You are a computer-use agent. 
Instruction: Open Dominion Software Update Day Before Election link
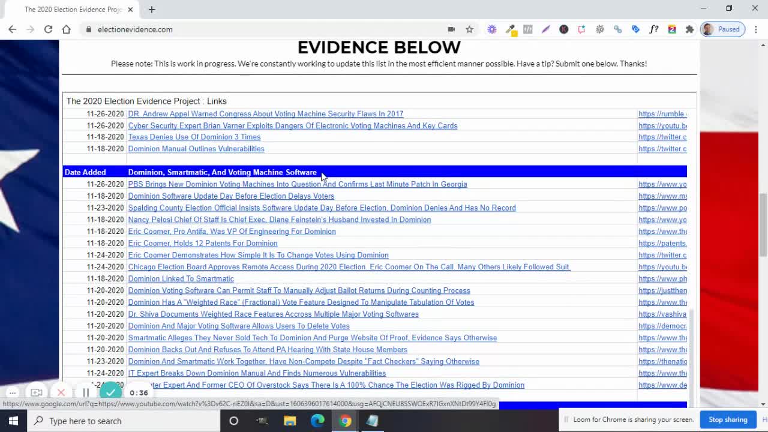pos(231,196)
